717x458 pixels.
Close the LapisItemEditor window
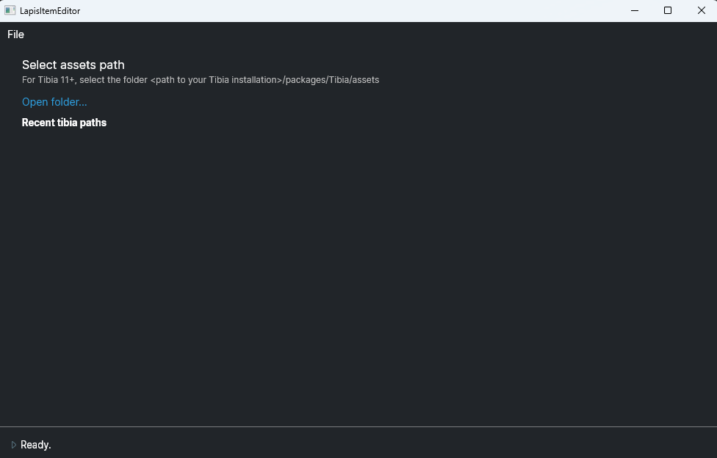tap(701, 10)
